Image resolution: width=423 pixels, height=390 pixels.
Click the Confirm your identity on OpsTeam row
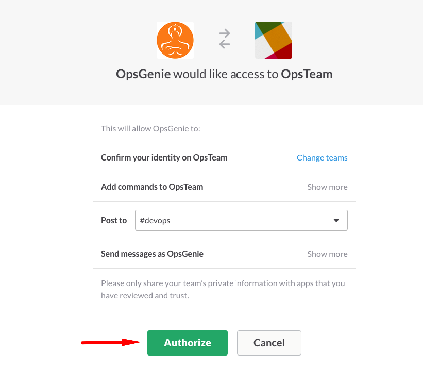(x=164, y=157)
